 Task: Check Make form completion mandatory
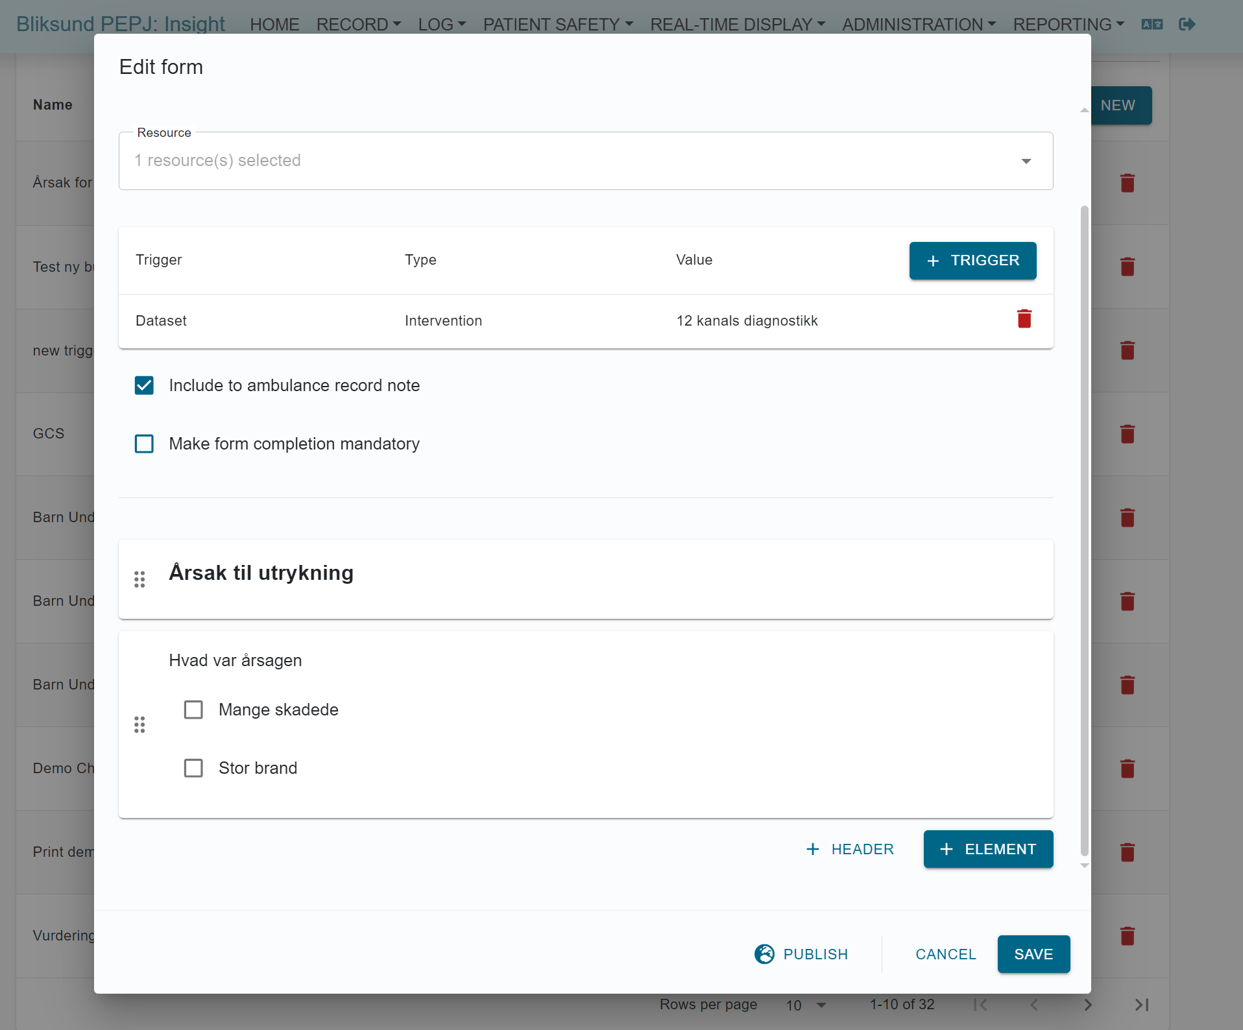click(144, 444)
